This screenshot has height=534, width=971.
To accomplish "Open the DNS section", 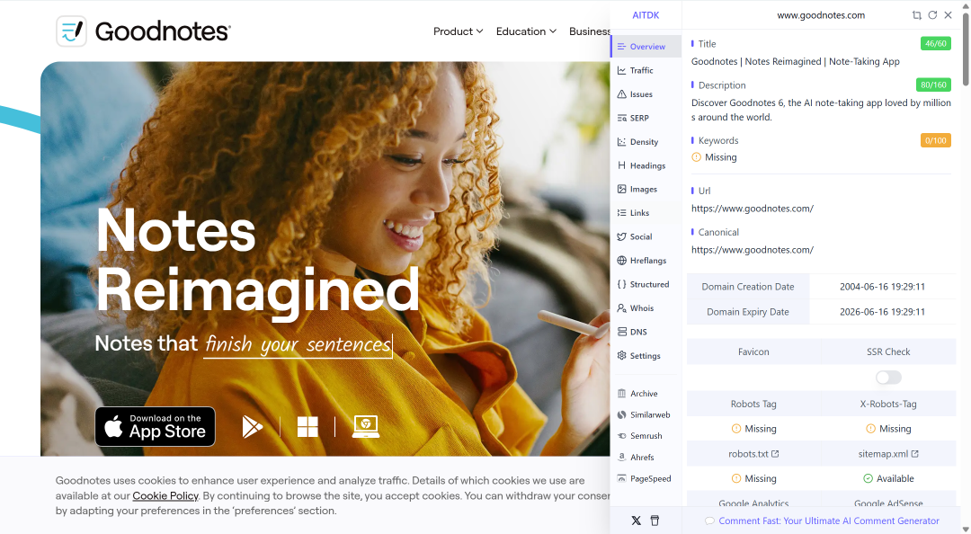I will (x=646, y=332).
